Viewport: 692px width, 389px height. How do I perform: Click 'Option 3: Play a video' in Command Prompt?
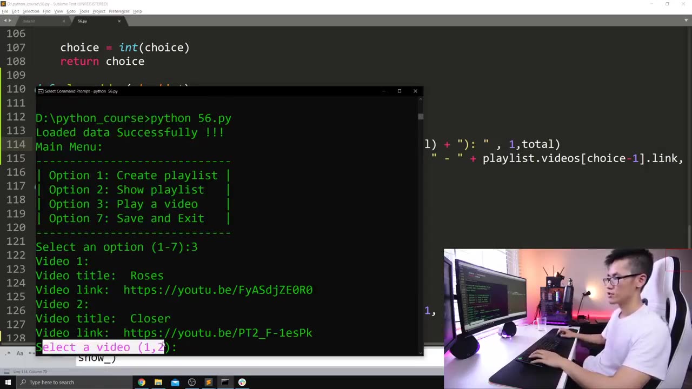pyautogui.click(x=123, y=204)
